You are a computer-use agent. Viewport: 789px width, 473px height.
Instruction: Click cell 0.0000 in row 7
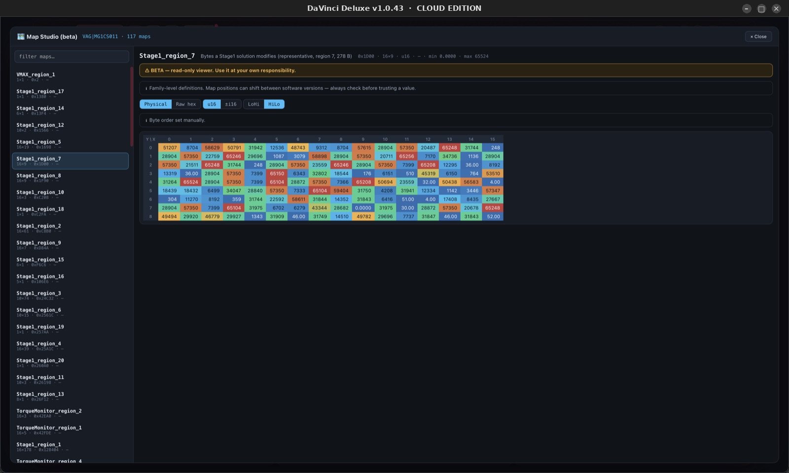tap(363, 208)
